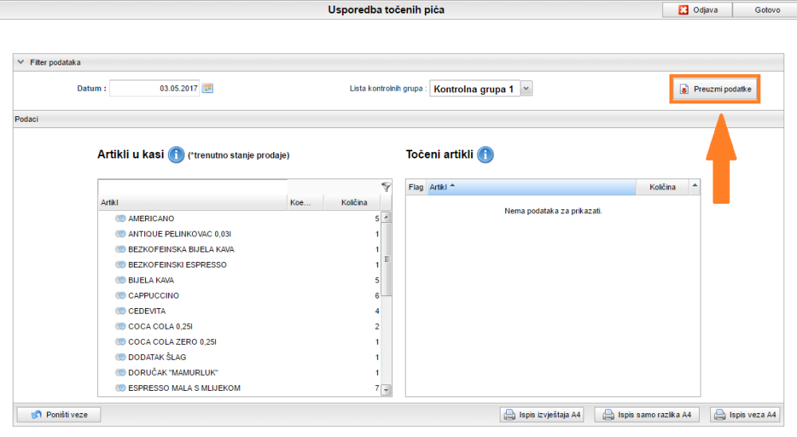This screenshot has width=797, height=437.
Task: Click info icon beside Točeni artikli
Action: pos(485,154)
